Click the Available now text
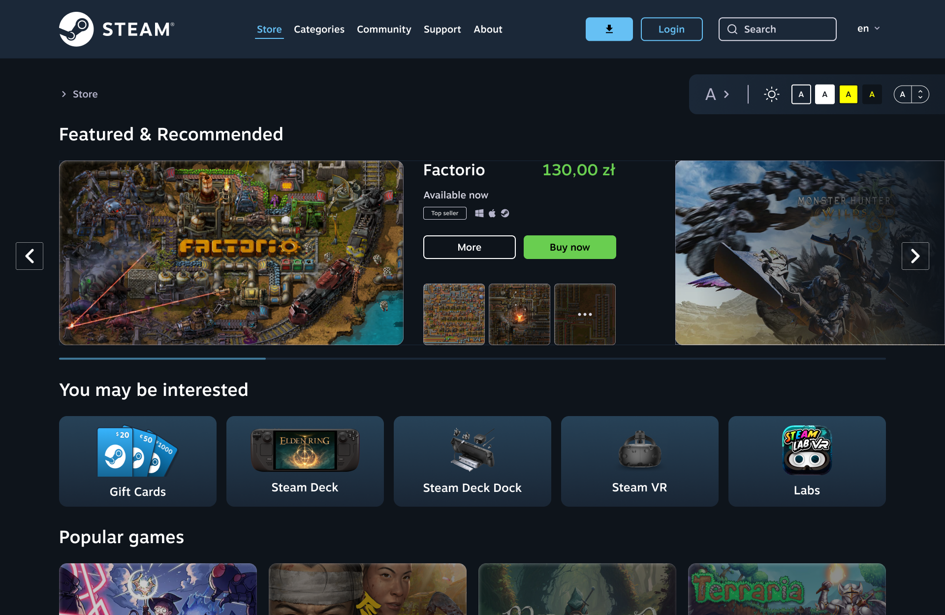Viewport: 945px width, 615px height. pos(456,195)
